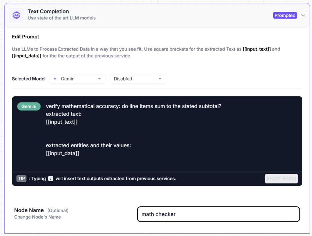Click the arrow on the Disabled dropdown
This screenshot has width=312, height=236.
coord(160,79)
